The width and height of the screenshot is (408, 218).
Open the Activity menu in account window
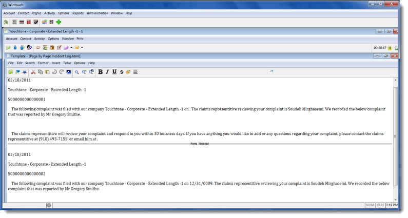click(x=40, y=39)
